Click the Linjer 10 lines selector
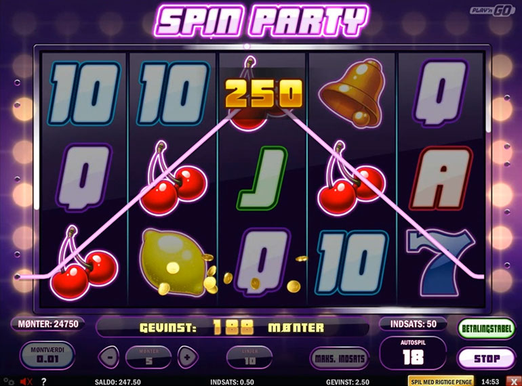The height and width of the screenshot is (386, 522). [249, 358]
